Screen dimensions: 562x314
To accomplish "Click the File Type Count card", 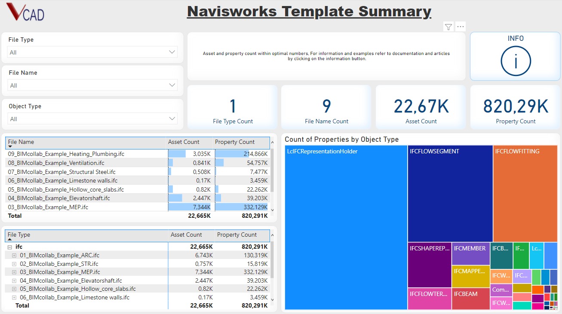I will pos(233,107).
